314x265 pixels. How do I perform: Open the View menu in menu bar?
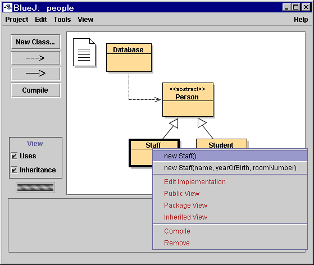(x=85, y=20)
